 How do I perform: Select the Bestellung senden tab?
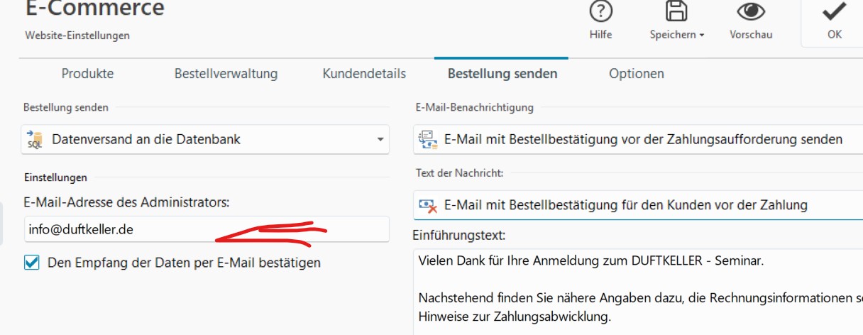[x=502, y=74]
